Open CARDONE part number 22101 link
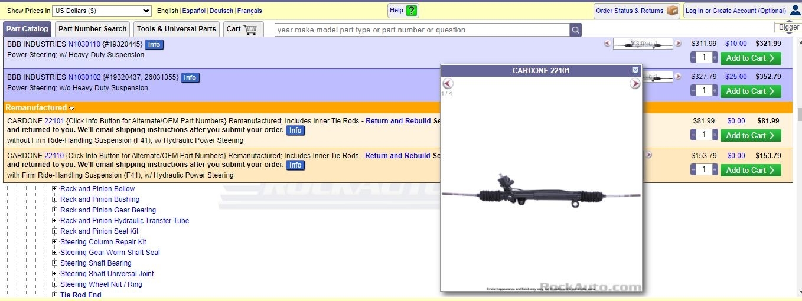802x301 pixels. click(54, 121)
